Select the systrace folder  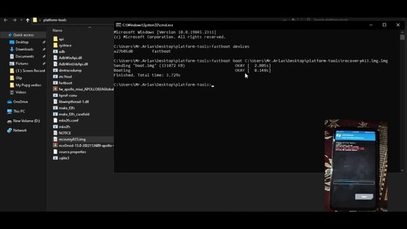click(x=65, y=45)
